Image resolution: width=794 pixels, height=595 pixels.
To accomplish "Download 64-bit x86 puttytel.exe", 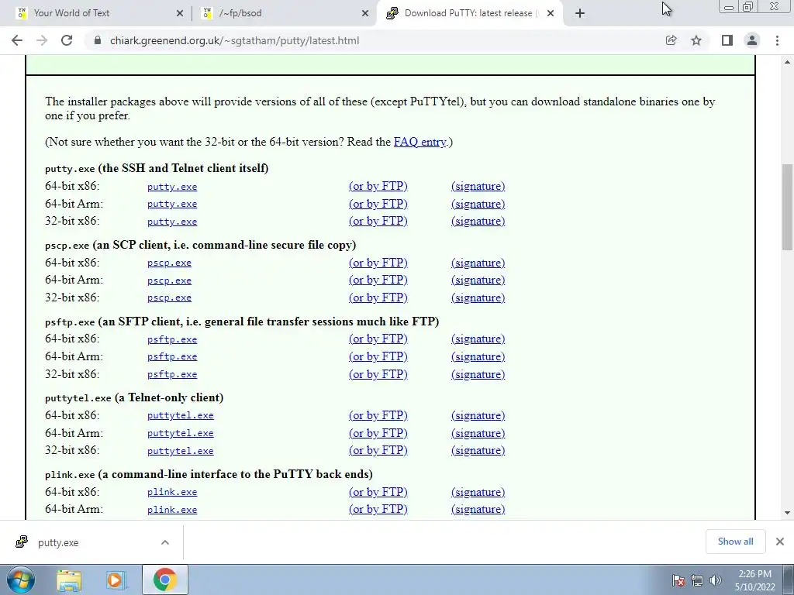I will tap(180, 415).
